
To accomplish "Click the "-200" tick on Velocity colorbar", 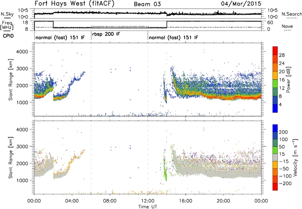I will point(285,183).
